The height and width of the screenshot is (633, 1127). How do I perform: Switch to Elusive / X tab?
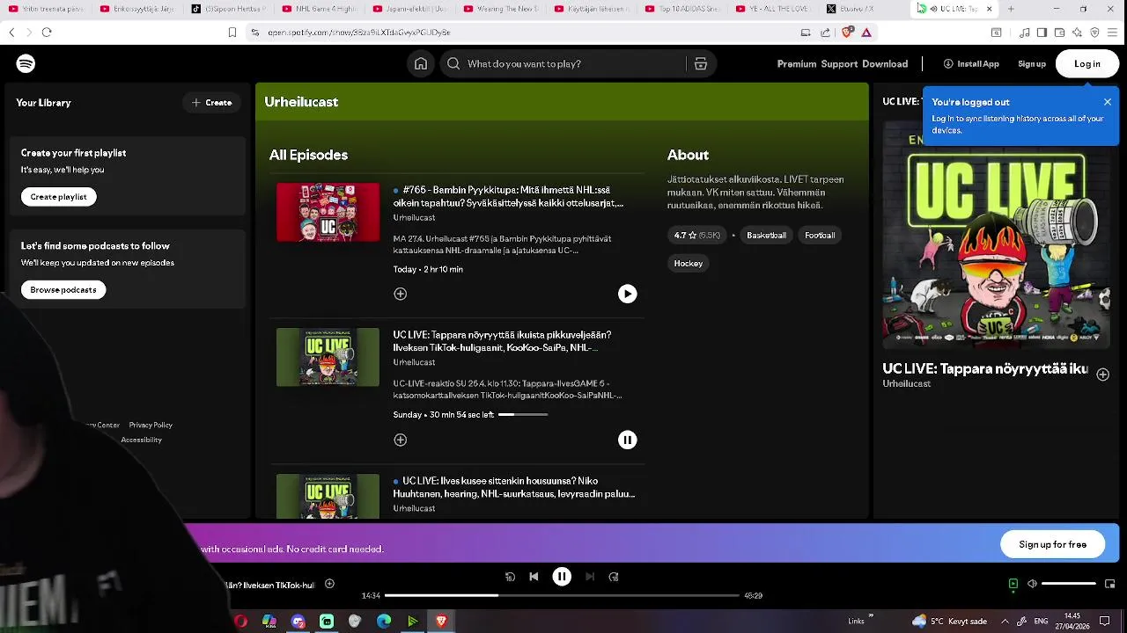coord(861,9)
